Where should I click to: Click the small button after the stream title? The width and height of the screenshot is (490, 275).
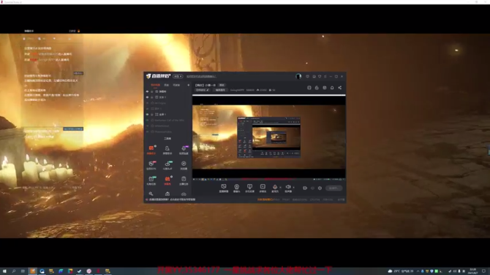tap(222, 85)
